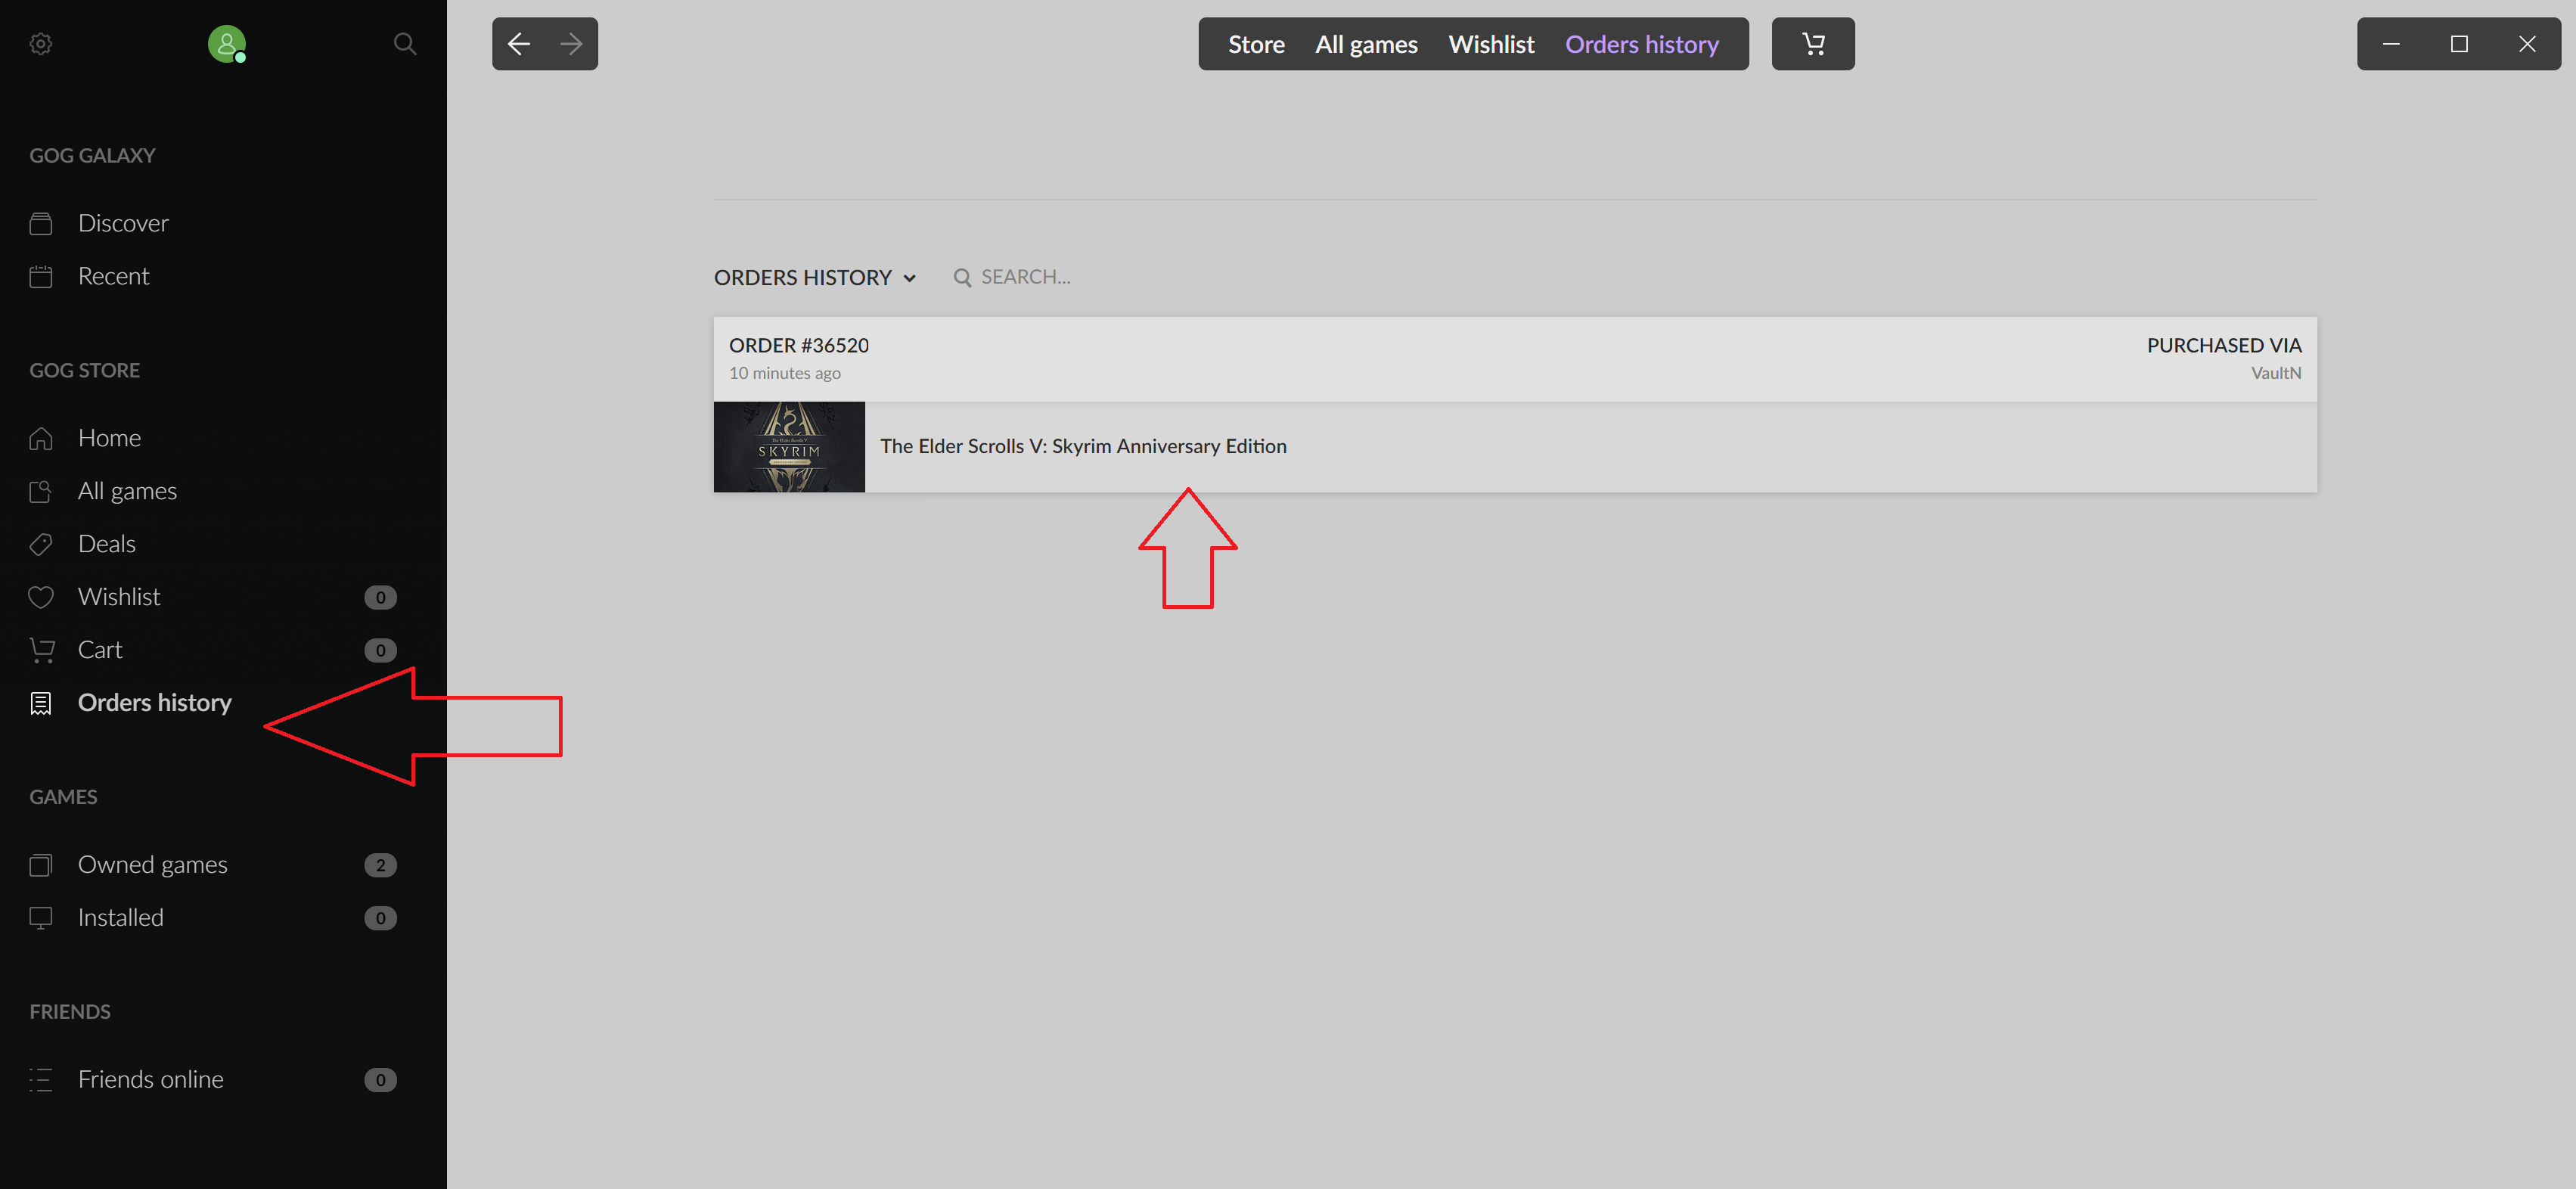Click the Skyrim cover thumbnail
This screenshot has width=2576, height=1189.
(789, 447)
